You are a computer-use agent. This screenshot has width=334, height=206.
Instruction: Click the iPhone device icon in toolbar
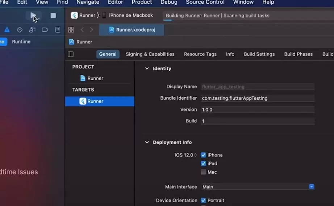pos(104,15)
